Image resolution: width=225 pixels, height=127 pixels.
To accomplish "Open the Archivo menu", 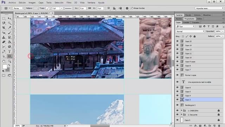I will 12,2.
